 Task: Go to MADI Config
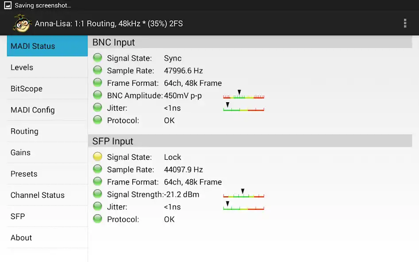(x=47, y=110)
